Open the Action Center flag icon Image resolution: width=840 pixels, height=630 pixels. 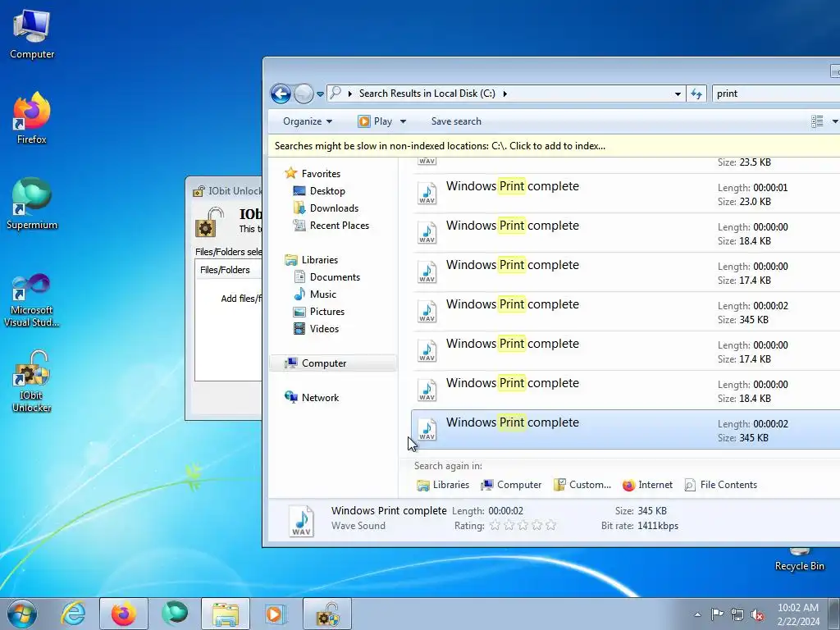pyautogui.click(x=717, y=614)
